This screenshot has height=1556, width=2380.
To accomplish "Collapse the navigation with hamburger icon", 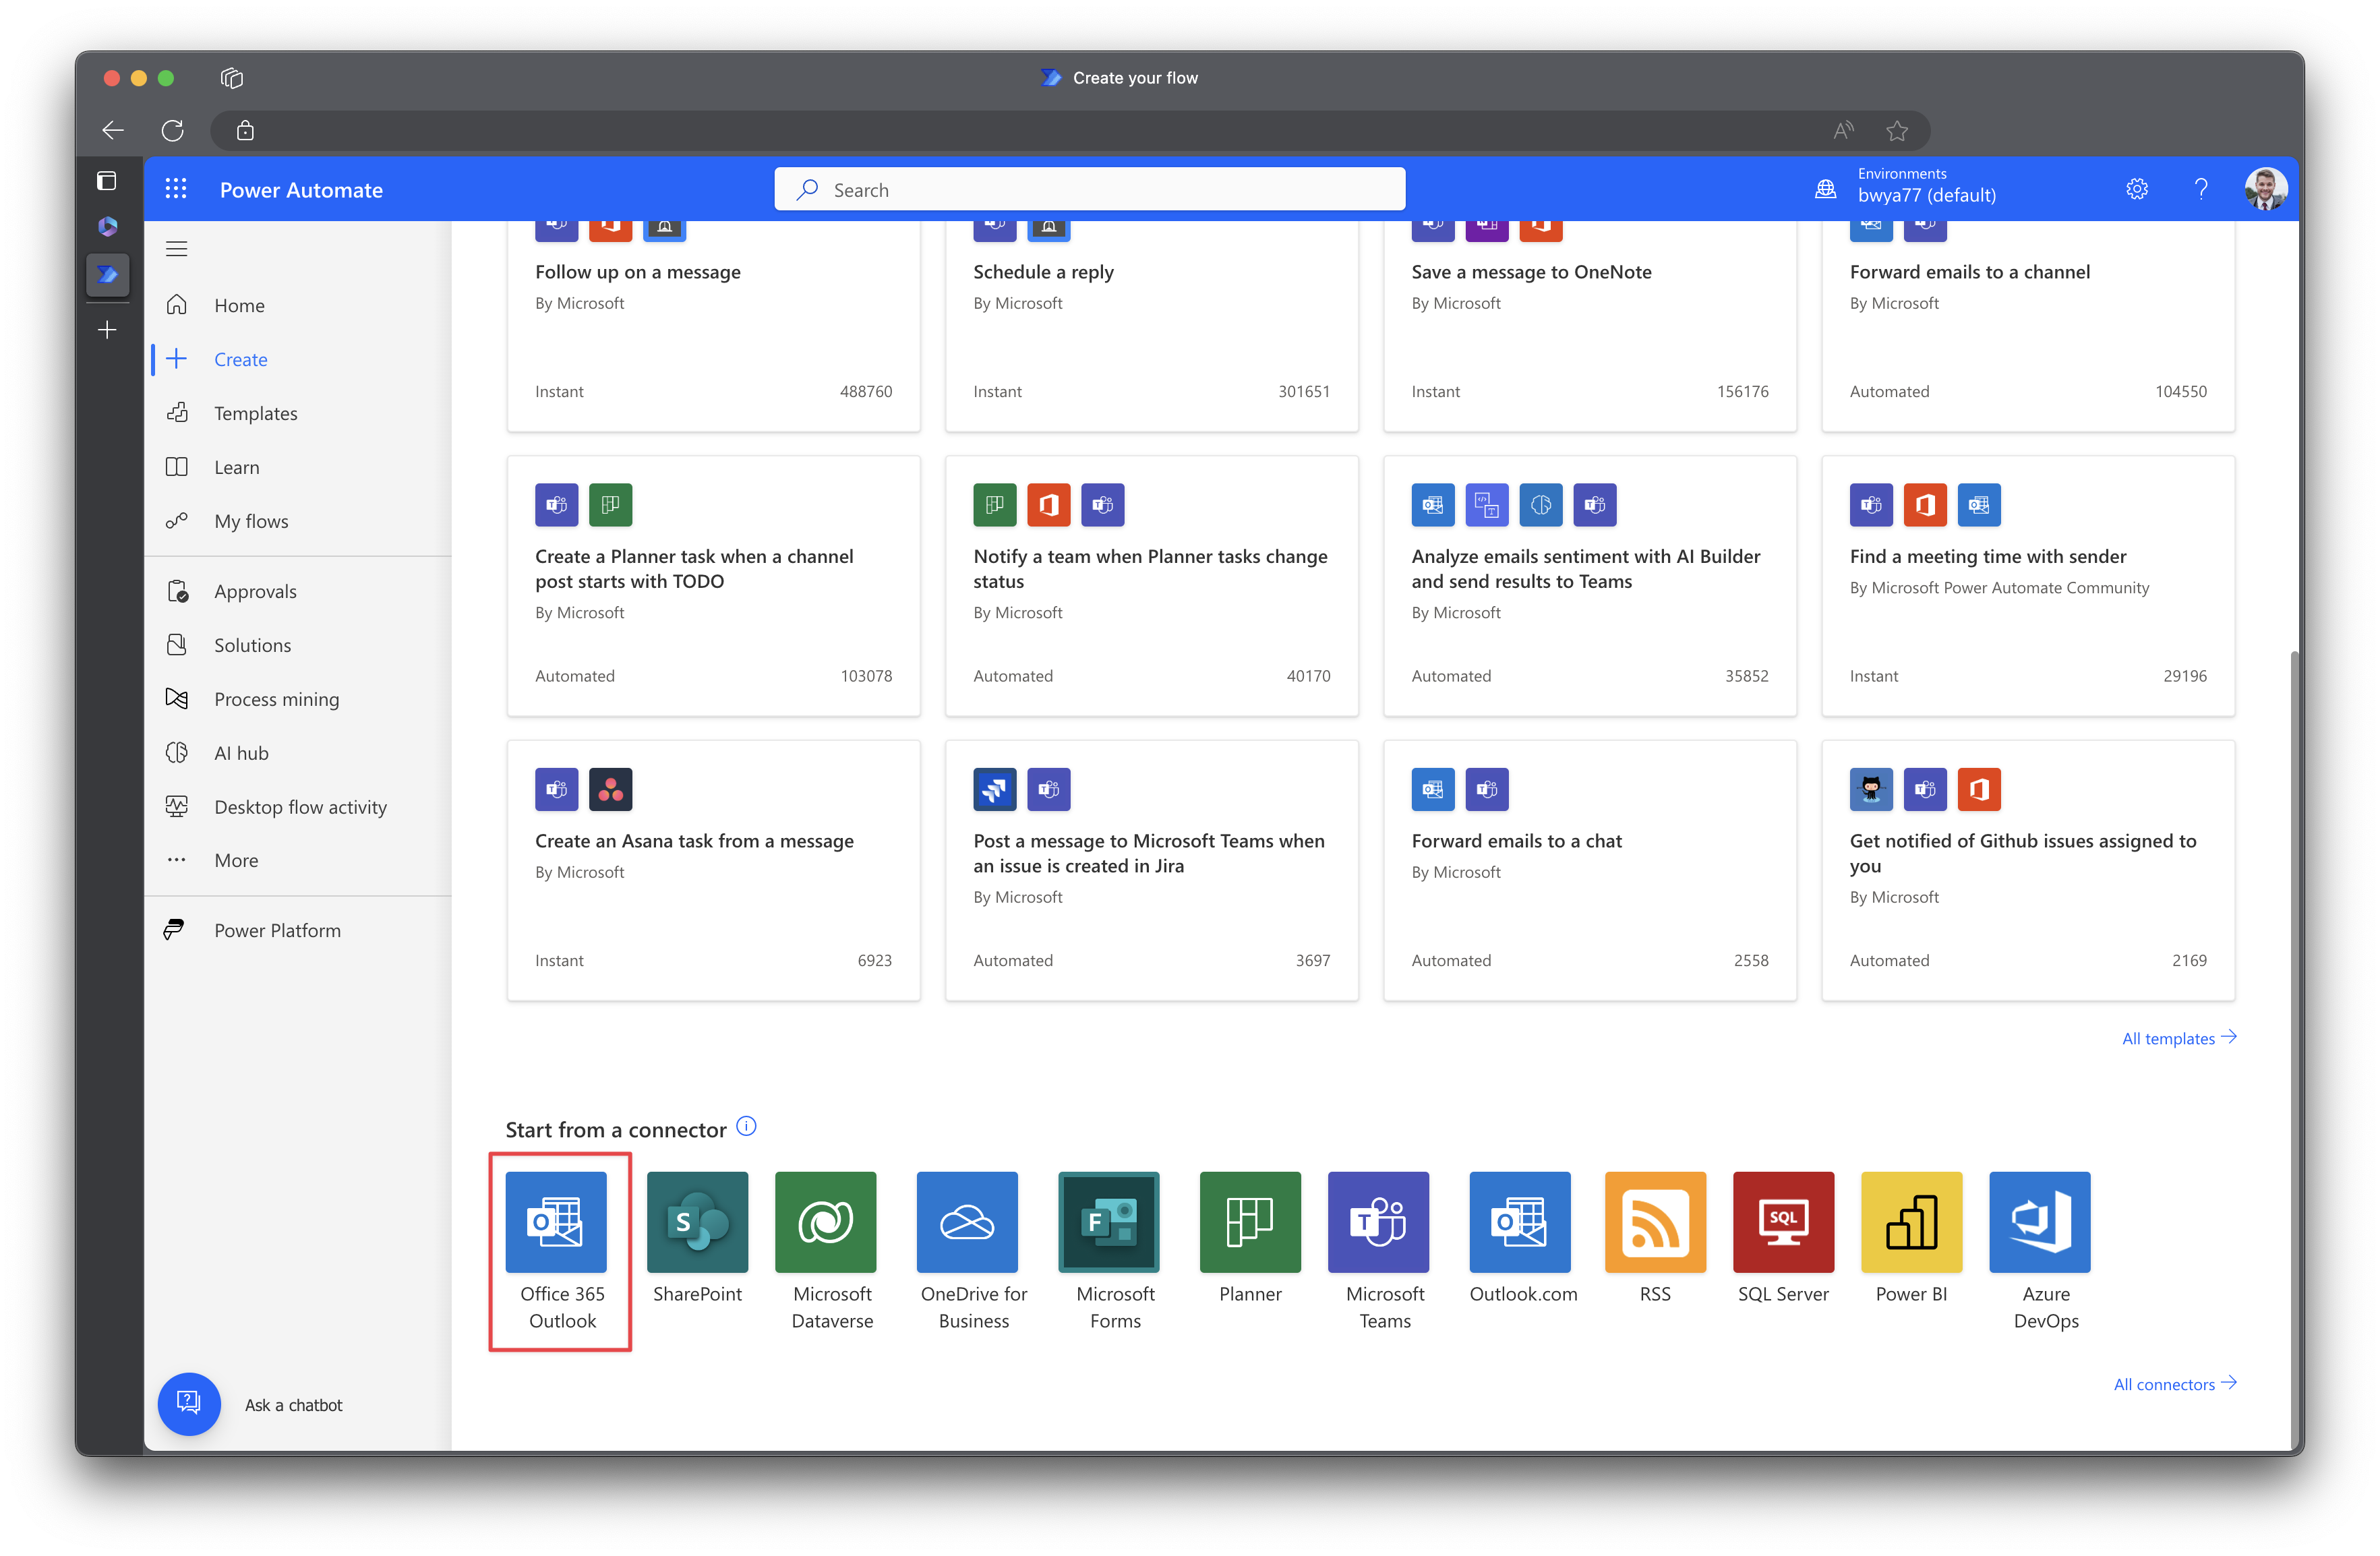I will [177, 248].
